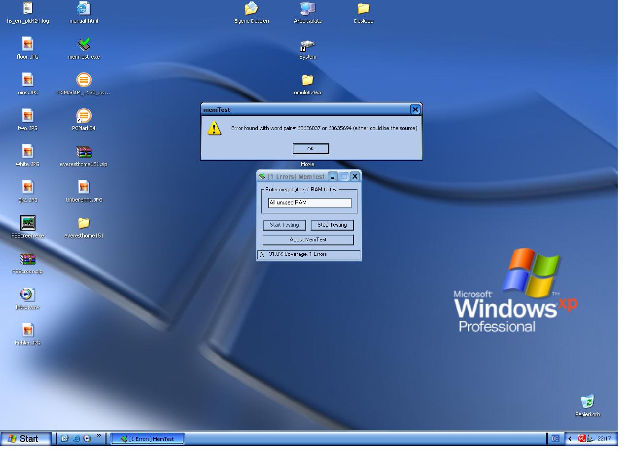Image resolution: width=631 pixels, height=473 pixels.
Task: Launch Internet Explorer from Quick Launch
Action: click(76, 439)
